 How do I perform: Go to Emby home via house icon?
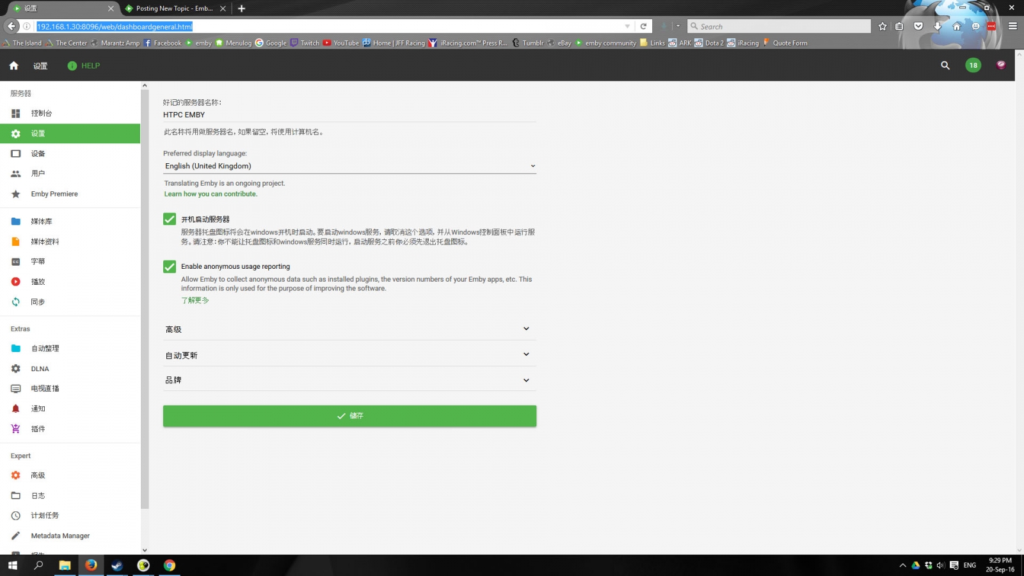pyautogui.click(x=13, y=66)
